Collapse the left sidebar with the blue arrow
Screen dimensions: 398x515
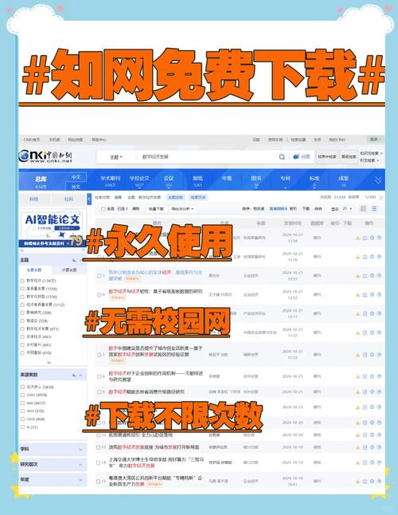[89, 199]
